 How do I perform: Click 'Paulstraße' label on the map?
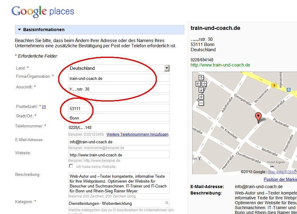point(281,123)
